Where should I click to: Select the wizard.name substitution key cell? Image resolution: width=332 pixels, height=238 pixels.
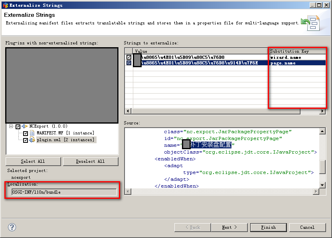point(297,57)
